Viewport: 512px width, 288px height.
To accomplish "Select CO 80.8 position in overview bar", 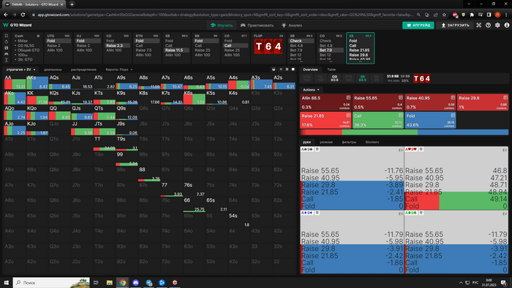I will 334,78.
